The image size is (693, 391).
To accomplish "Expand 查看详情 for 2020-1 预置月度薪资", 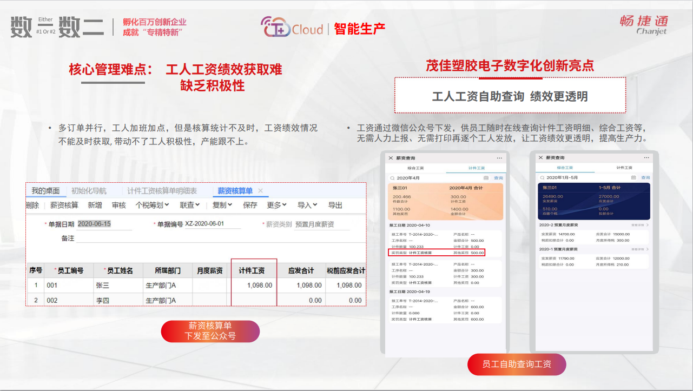I will tap(639, 249).
